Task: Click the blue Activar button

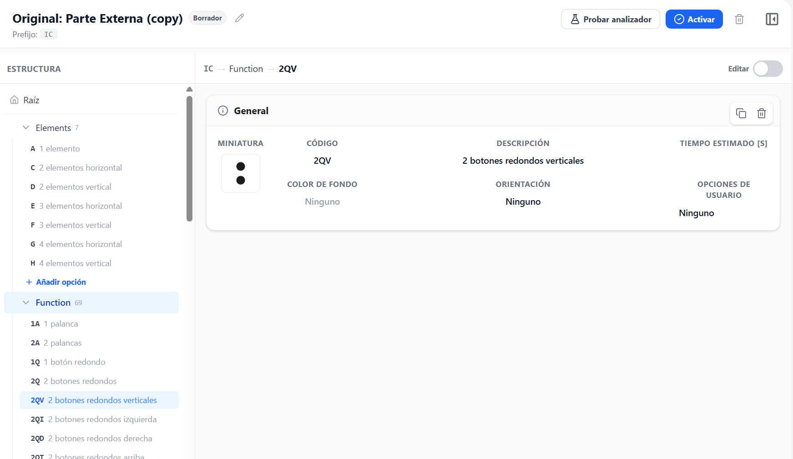Action: point(694,19)
